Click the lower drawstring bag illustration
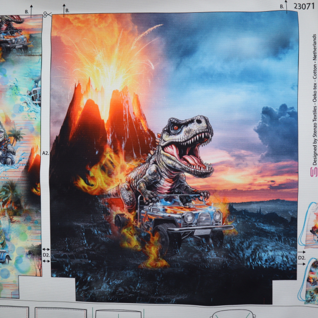Image resolution: width=318 pixels, height=318 pixels. [x=308, y=280]
